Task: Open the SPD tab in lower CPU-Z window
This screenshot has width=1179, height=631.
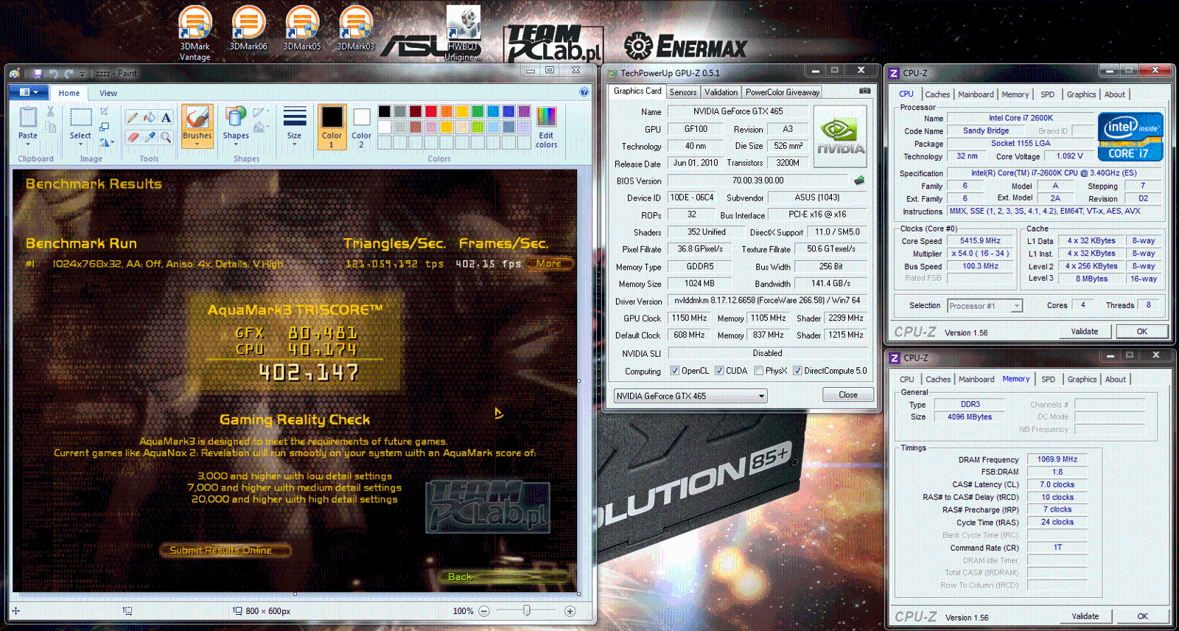Action: (x=1048, y=380)
